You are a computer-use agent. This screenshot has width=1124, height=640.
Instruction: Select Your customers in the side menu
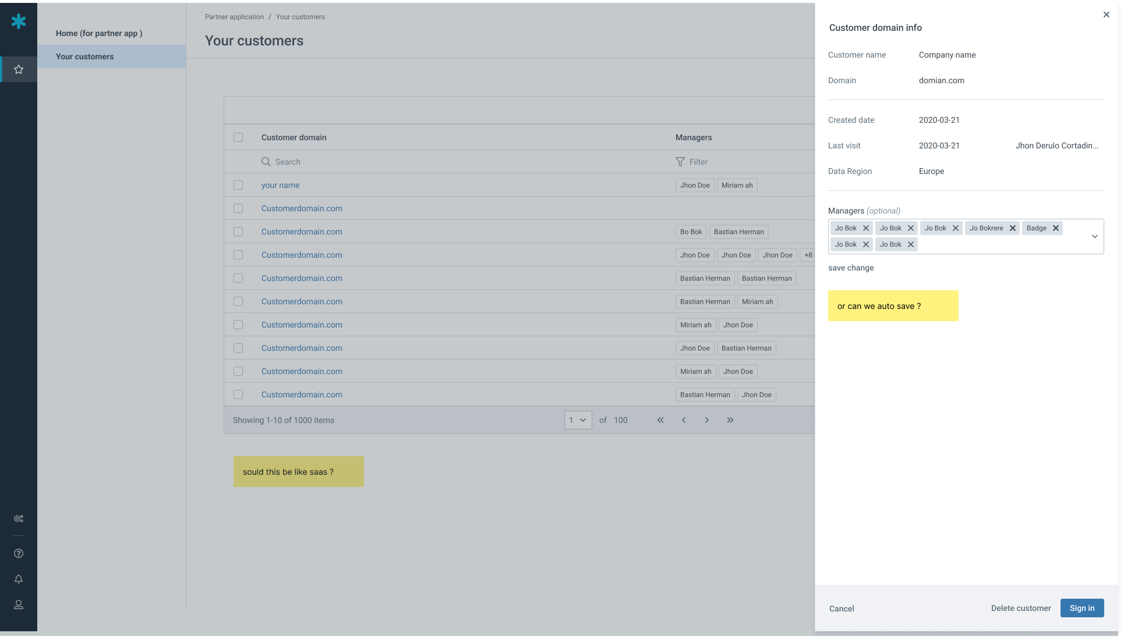(x=111, y=56)
